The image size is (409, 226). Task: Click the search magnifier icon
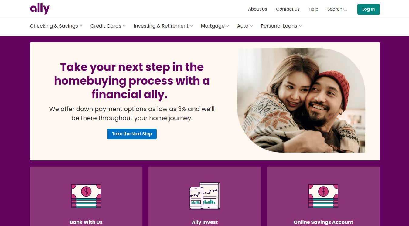(345, 9)
